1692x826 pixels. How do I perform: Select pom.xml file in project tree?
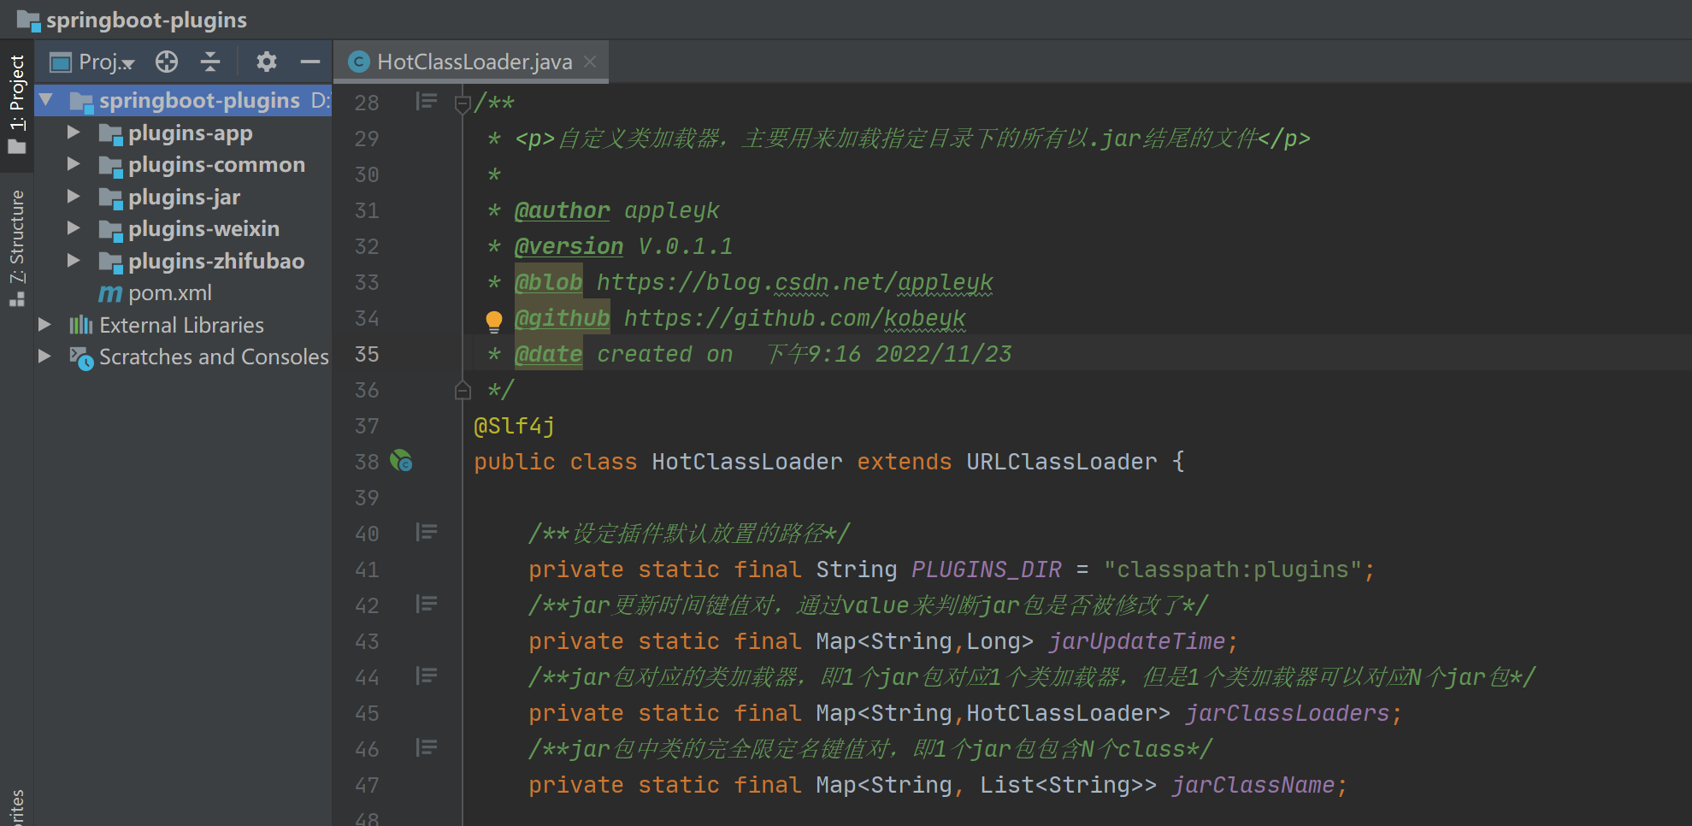[169, 293]
